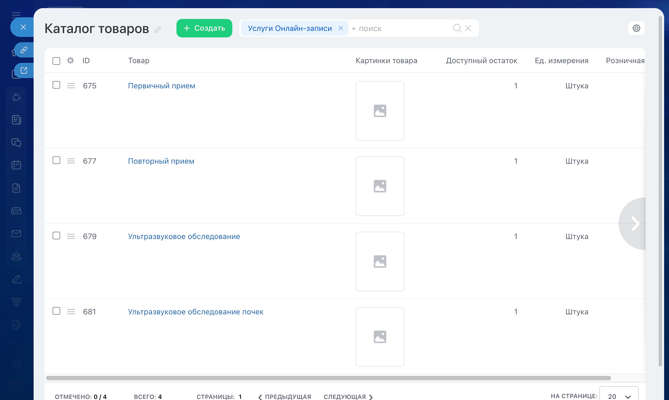
Task: Click the copy link icon in side panel
Action: coord(24,50)
